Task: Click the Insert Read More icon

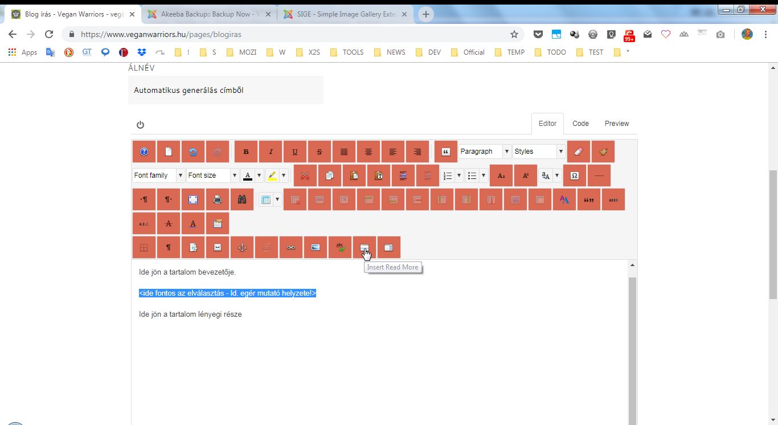Action: coord(365,247)
